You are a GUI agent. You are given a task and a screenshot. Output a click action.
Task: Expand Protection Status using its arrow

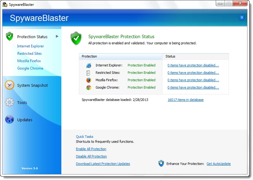click(x=57, y=36)
